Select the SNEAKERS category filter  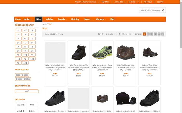[x=21, y=105]
